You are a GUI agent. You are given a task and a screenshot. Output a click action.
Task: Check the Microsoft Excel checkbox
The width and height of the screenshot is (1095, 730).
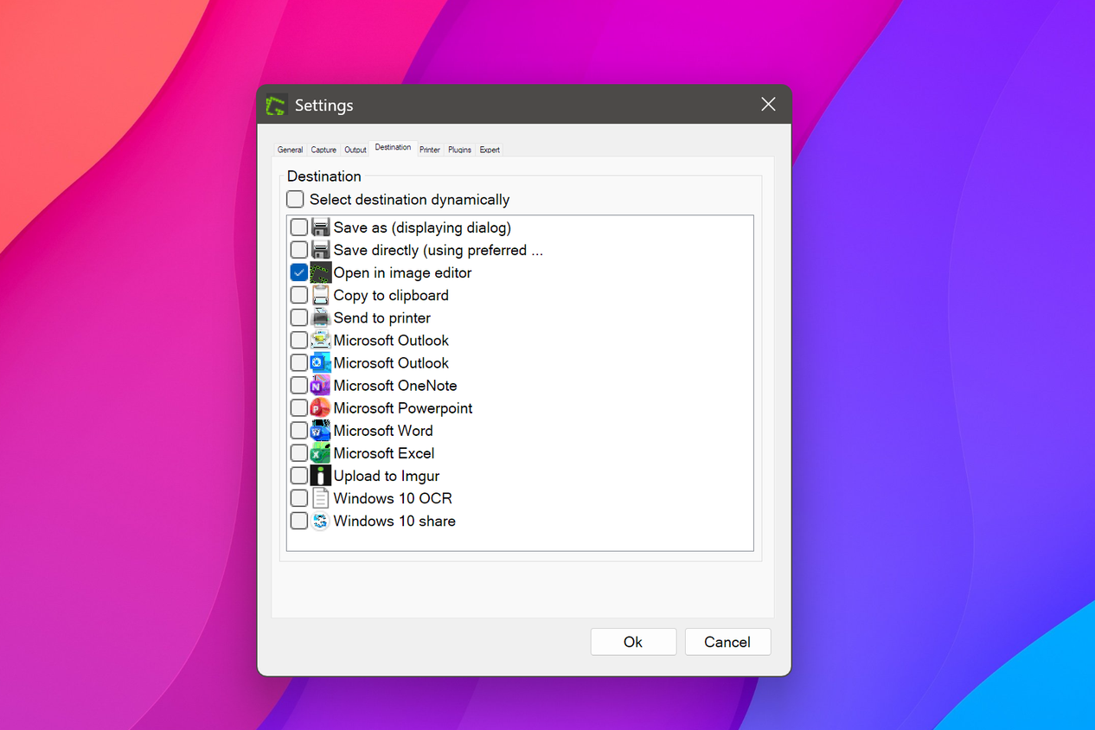(299, 452)
